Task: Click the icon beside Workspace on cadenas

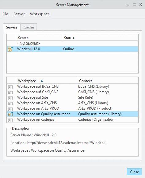Action: pos(10,120)
